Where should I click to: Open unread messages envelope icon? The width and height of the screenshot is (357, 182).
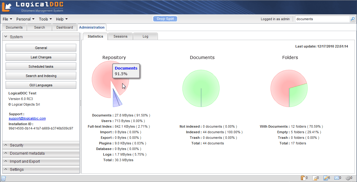click(x=337, y=178)
